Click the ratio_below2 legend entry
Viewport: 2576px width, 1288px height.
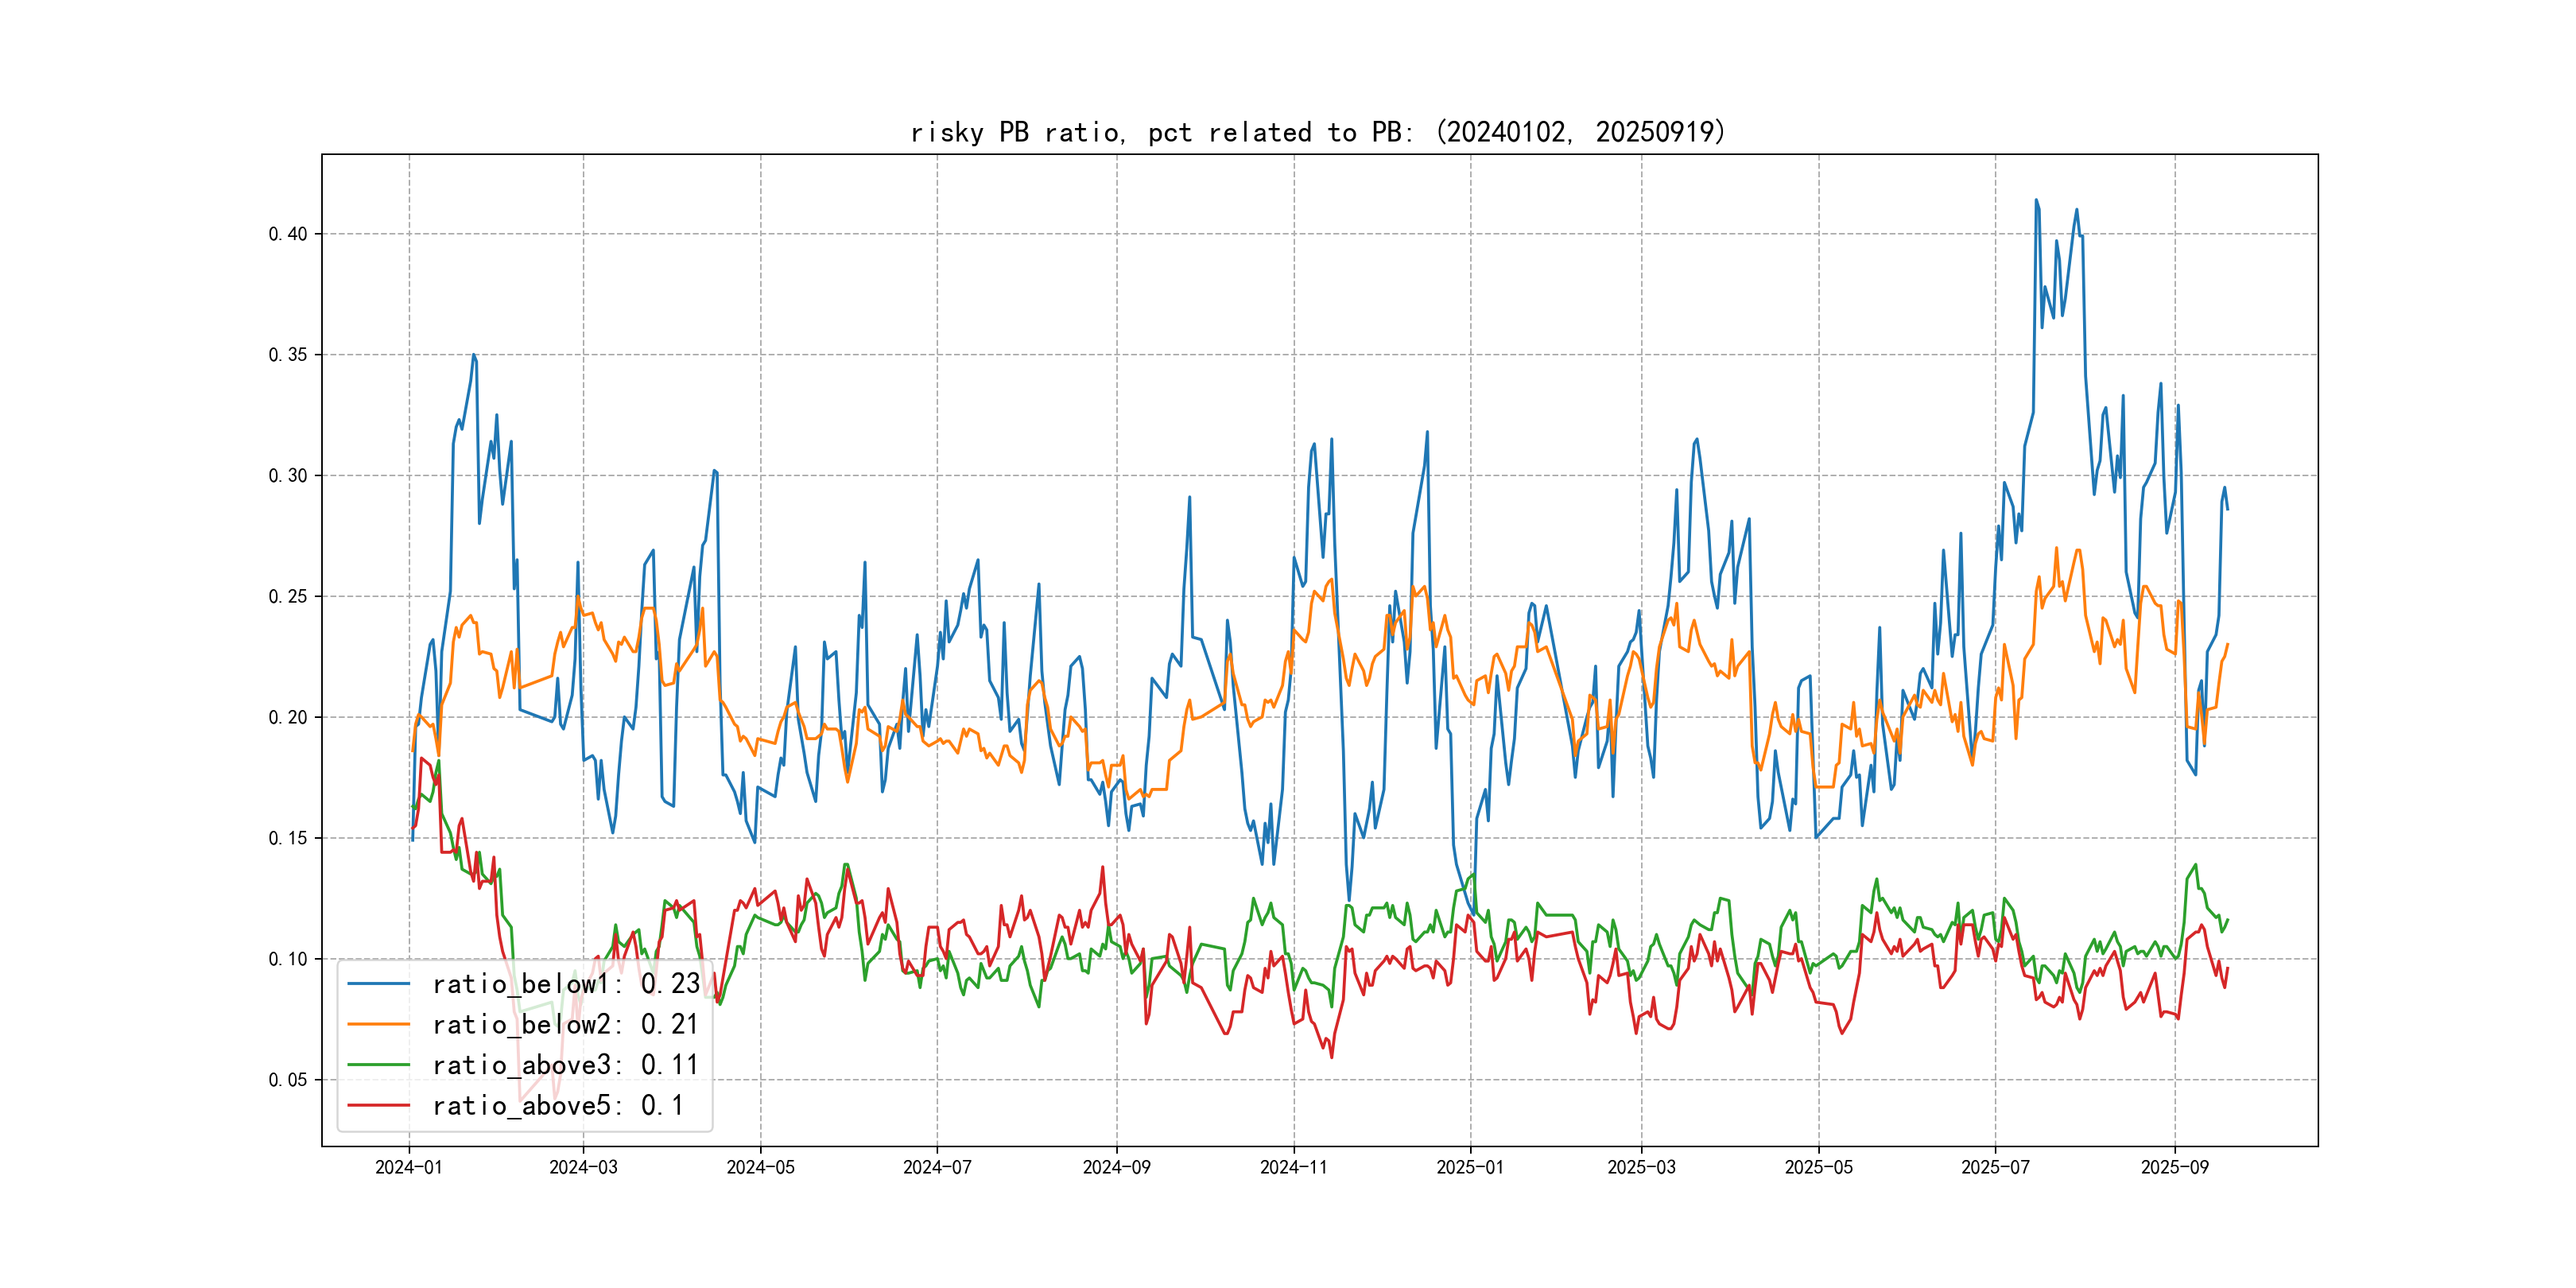(x=565, y=1025)
